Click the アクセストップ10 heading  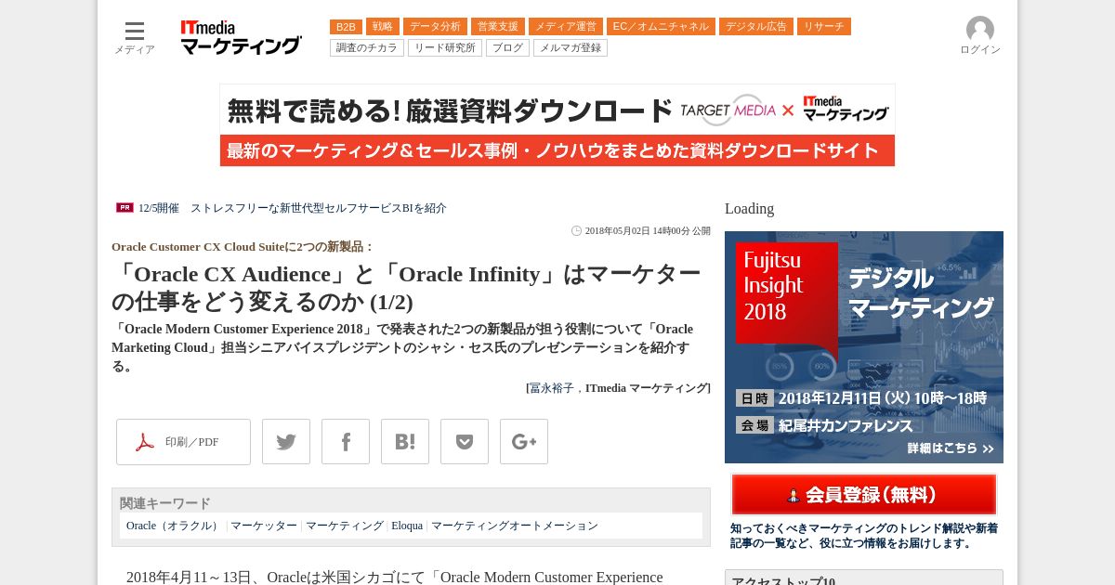(783, 582)
